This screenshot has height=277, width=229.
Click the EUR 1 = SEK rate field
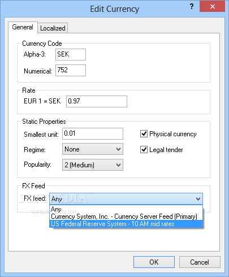click(97, 101)
